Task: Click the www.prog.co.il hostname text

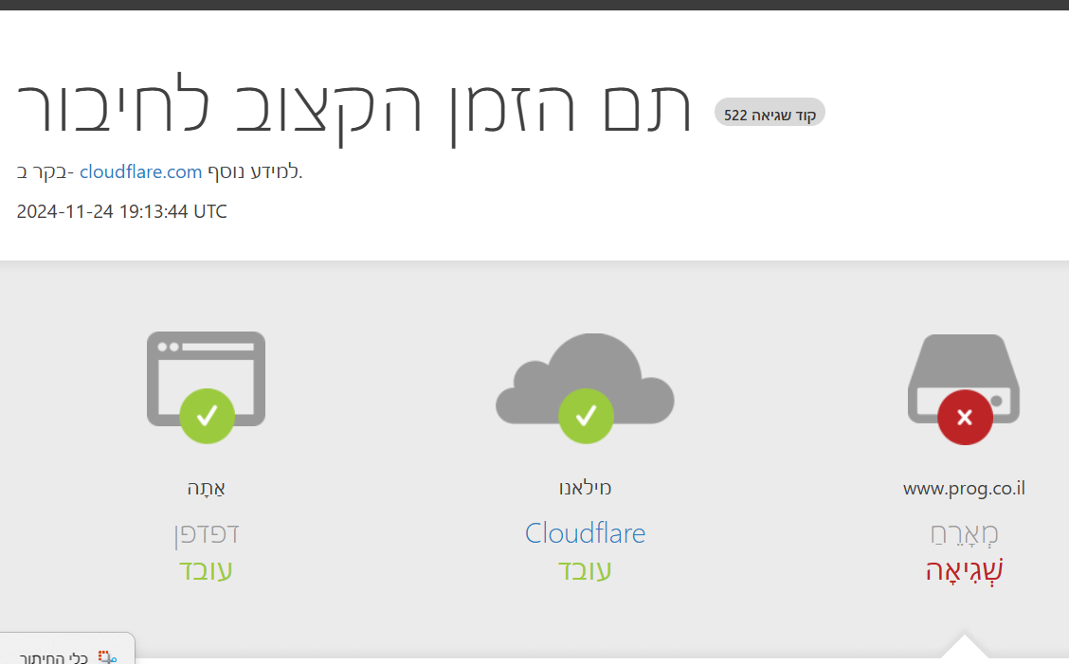Action: (964, 488)
